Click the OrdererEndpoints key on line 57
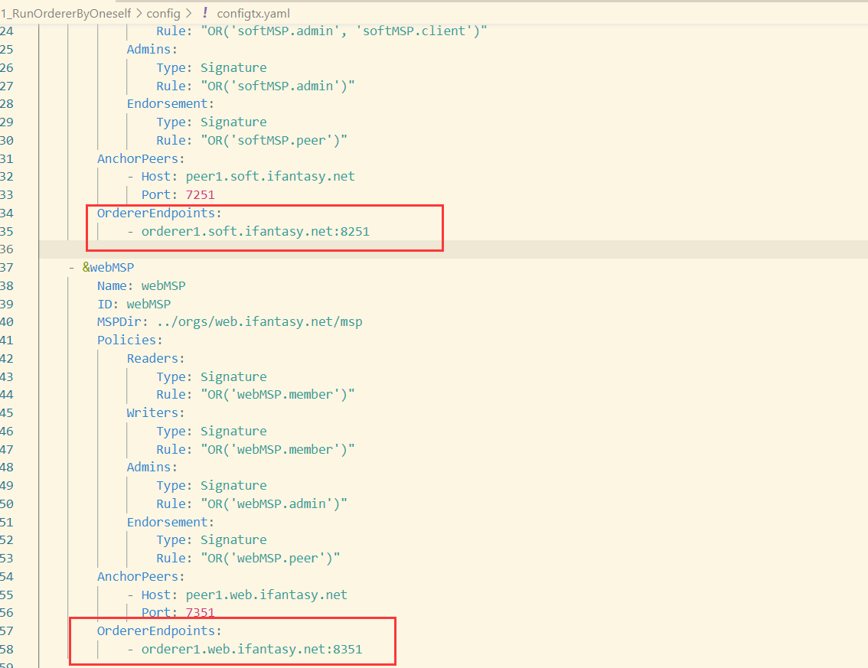The width and height of the screenshot is (868, 668). 155,631
